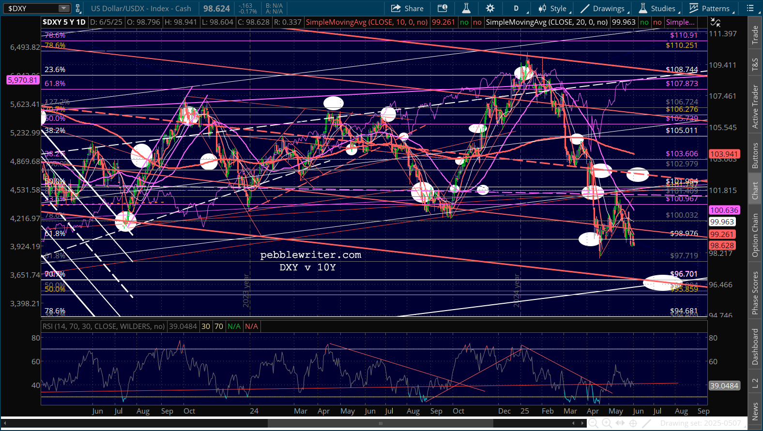Open the $DXY symbol dropdown arrow
The height and width of the screenshot is (431, 763).
[x=63, y=8]
